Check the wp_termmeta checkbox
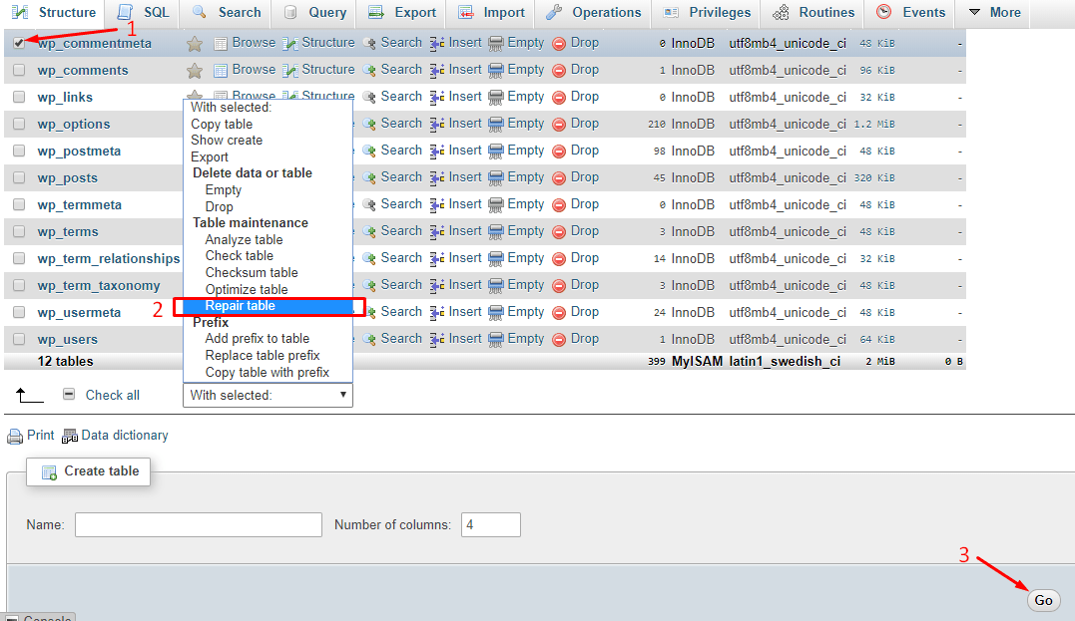The image size is (1075, 621). click(x=19, y=204)
